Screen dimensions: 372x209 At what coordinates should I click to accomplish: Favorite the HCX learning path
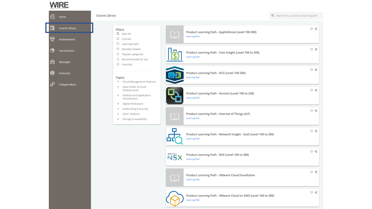pos(312,70)
